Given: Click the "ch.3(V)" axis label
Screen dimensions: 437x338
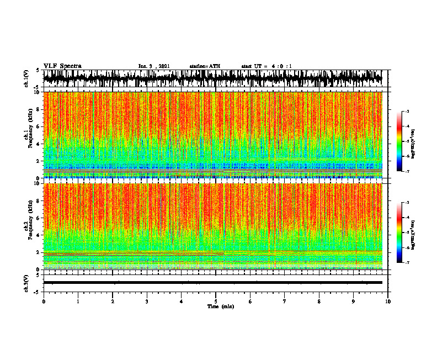Looking at the screenshot, I should tap(26, 283).
